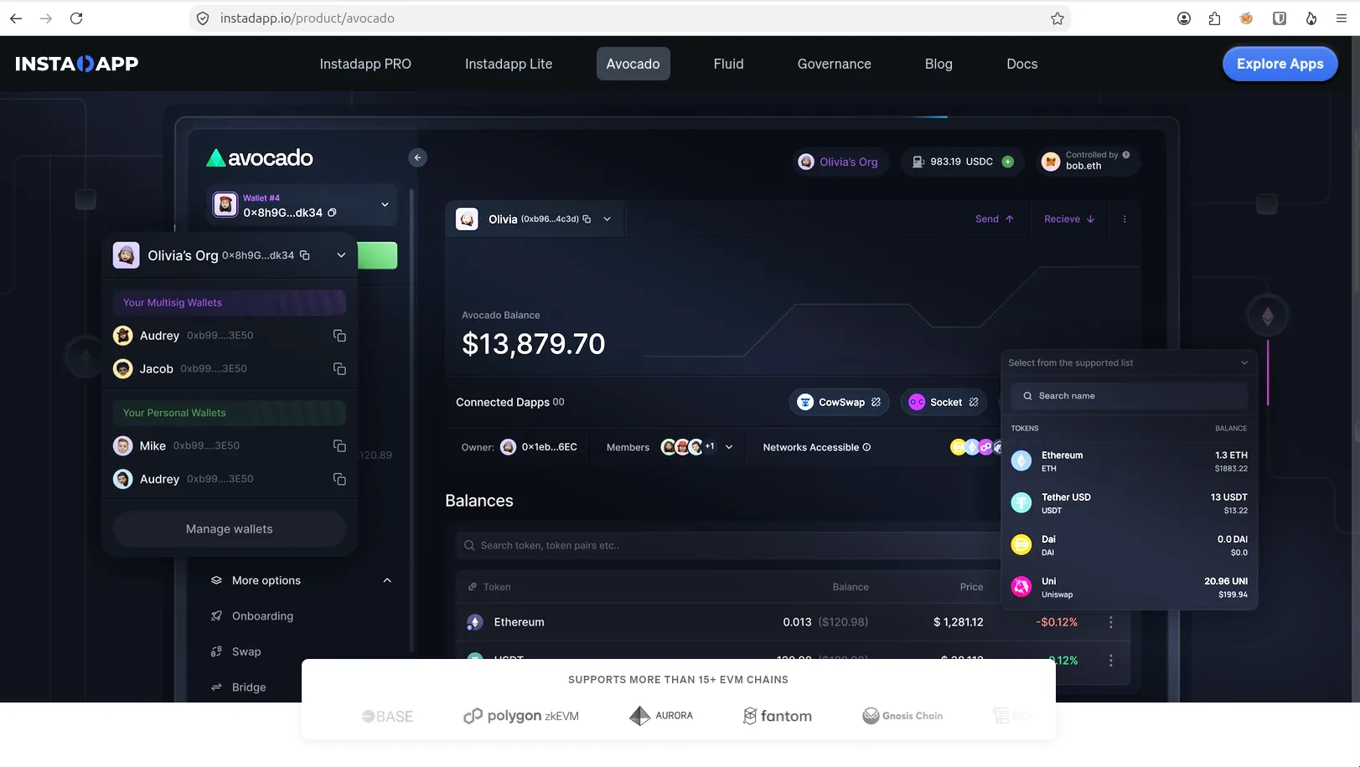Click the Search token, token pairs field
This screenshot has width=1360, height=767.
[727, 545]
